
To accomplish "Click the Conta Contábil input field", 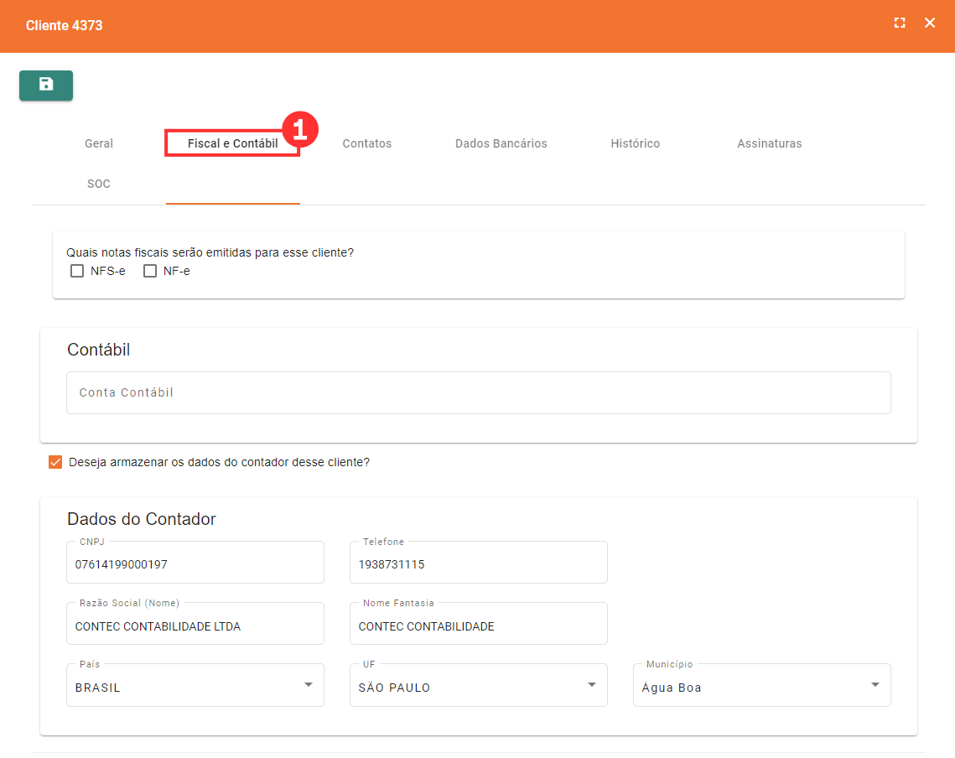I will 478,392.
